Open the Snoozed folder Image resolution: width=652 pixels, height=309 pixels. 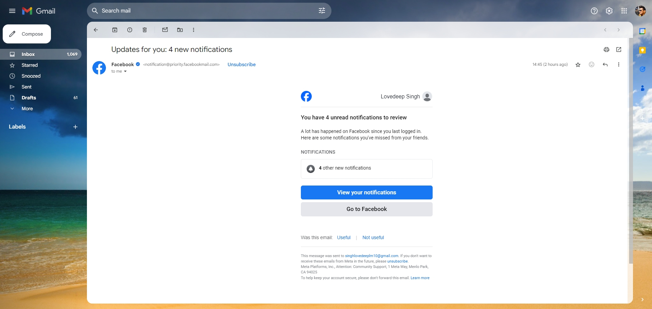[41, 76]
